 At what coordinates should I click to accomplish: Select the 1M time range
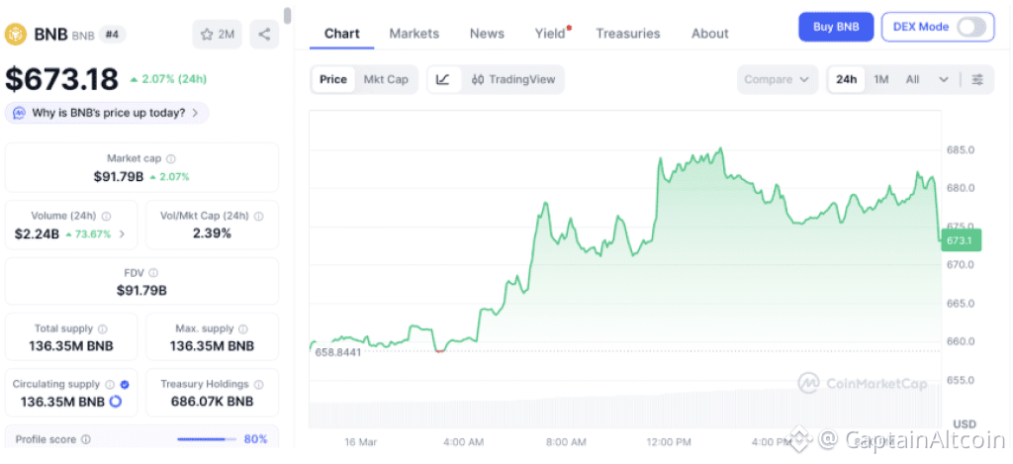[x=880, y=79]
